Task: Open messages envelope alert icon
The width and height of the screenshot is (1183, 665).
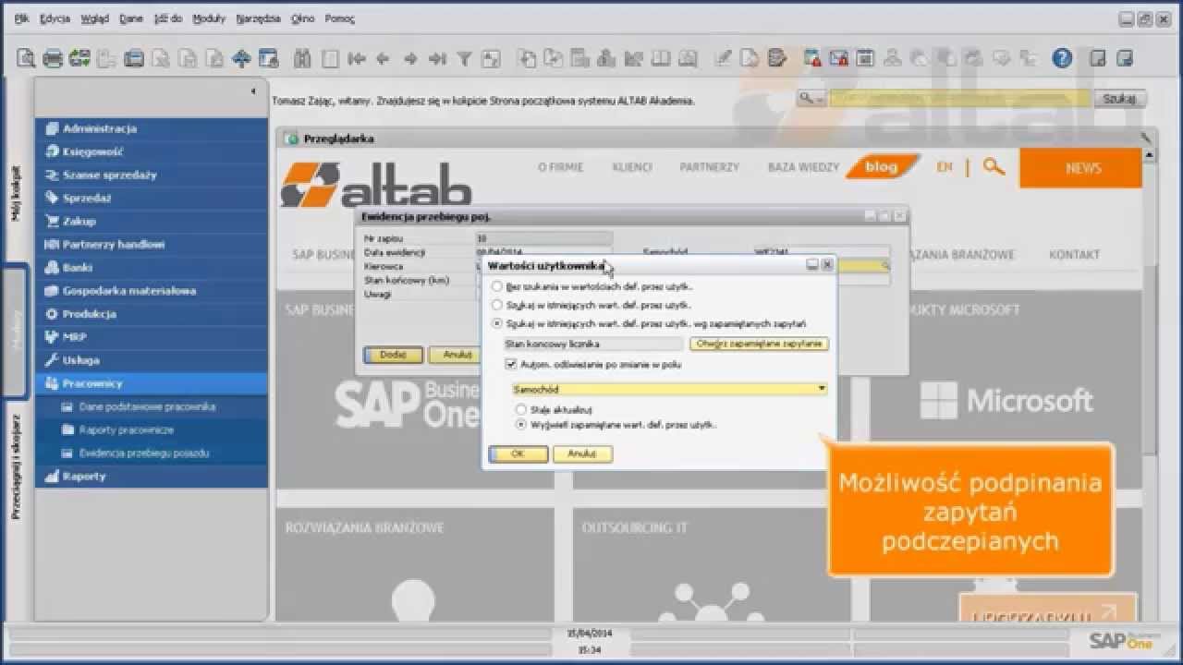Action: (838, 59)
